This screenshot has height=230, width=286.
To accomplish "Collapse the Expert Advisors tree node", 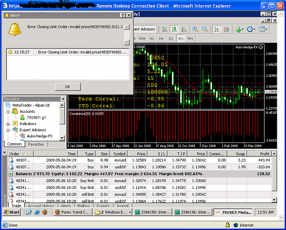I will tap(8, 130).
